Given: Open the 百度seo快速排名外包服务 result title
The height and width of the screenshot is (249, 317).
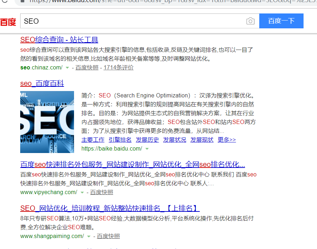Looking at the screenshot, I should [132, 165].
